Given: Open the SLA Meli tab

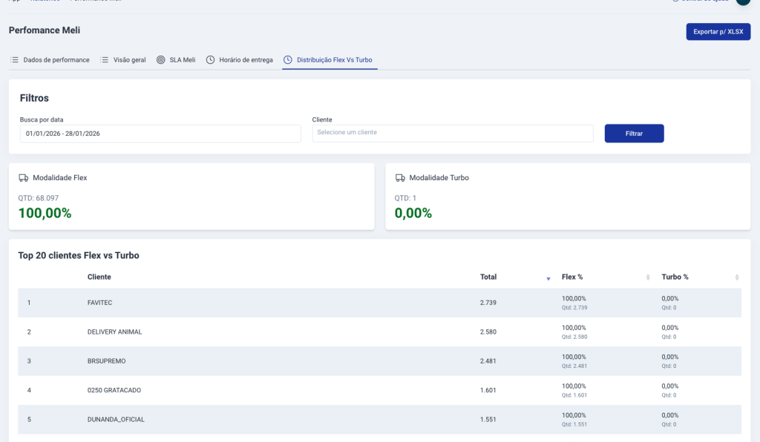Looking at the screenshot, I should tap(182, 59).
